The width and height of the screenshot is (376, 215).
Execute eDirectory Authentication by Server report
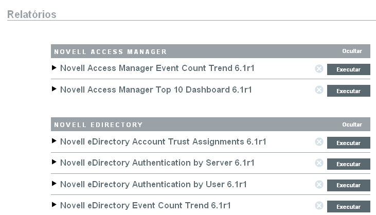coord(348,164)
